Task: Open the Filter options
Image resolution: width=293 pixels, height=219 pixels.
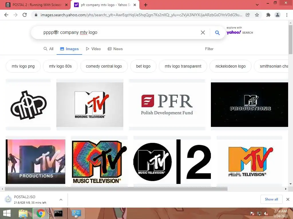Action: tap(209, 49)
